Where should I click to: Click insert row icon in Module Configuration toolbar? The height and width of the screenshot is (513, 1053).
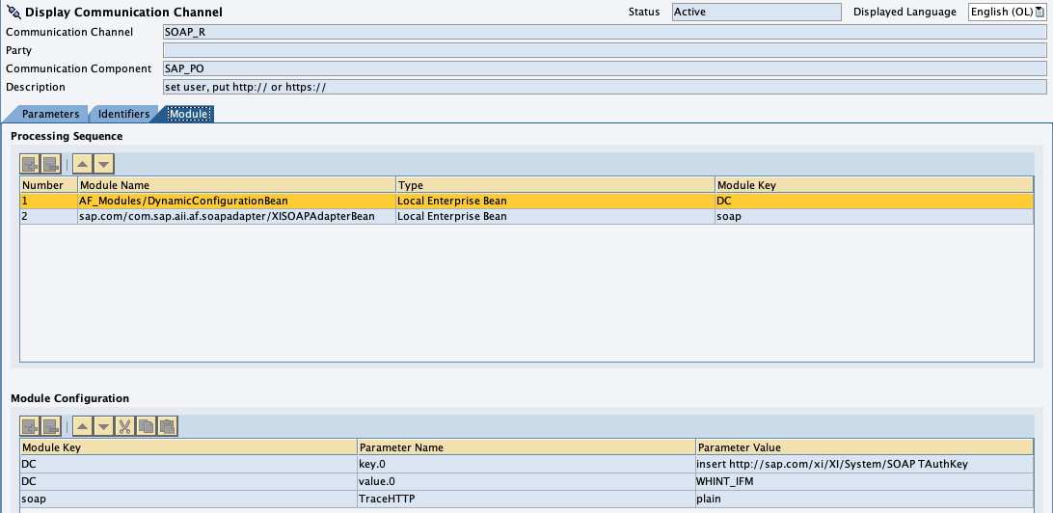pyautogui.click(x=30, y=426)
